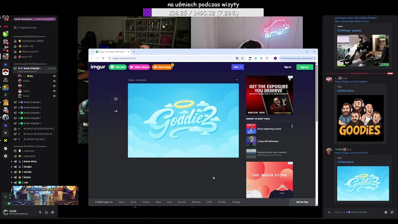Open Make a Meme
The width and height of the screenshot is (398, 224).
point(139,67)
